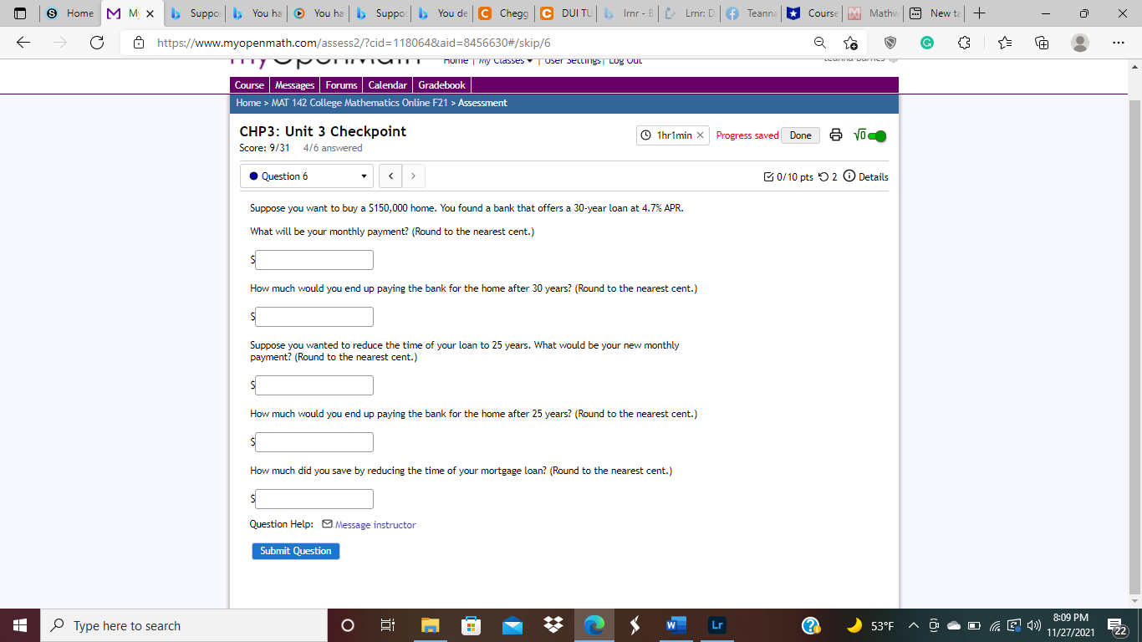Click the browser address bar URL

coord(354,43)
